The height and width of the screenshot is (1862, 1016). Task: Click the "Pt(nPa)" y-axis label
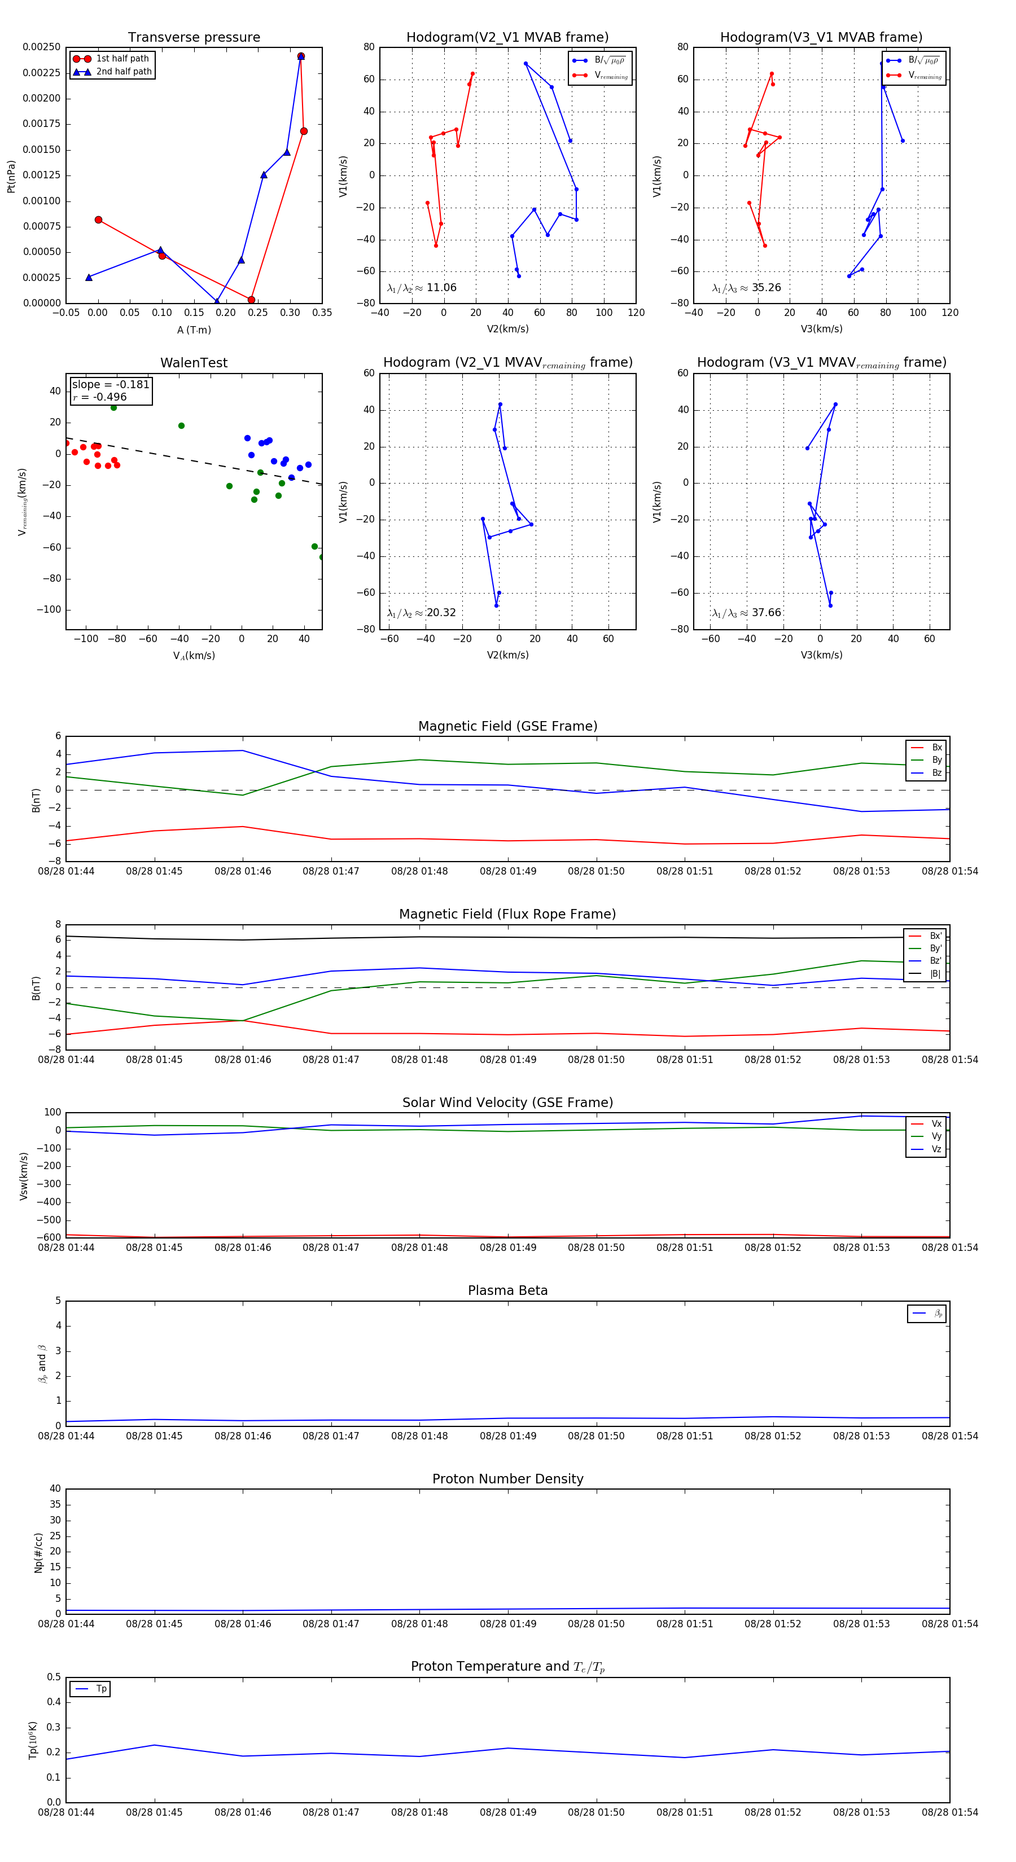pos(11,175)
